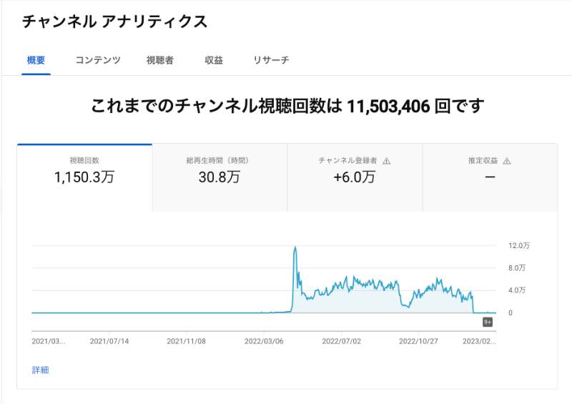The width and height of the screenshot is (572, 404).
Task: Select the 推定収益 metric card
Action: click(490, 178)
